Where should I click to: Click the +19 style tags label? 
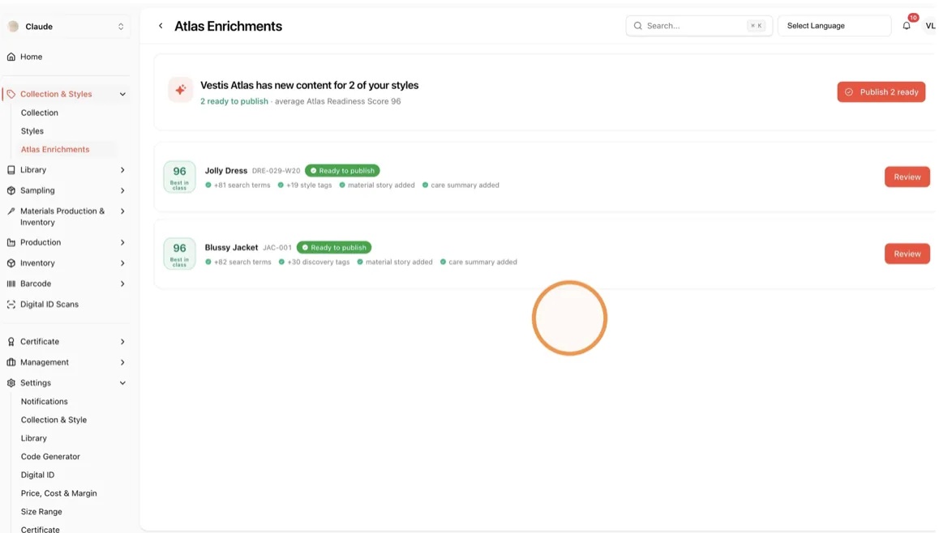click(x=308, y=185)
